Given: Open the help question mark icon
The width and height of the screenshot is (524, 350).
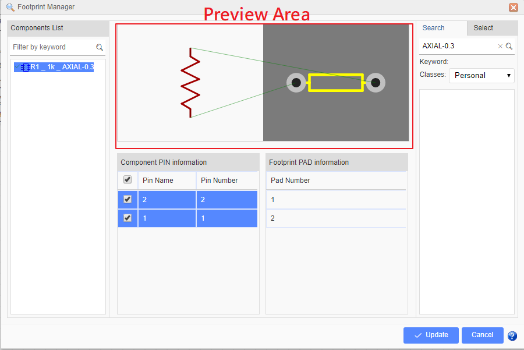Looking at the screenshot, I should pyautogui.click(x=512, y=335).
